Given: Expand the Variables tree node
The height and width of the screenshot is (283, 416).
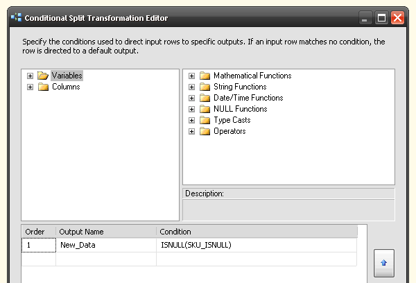Looking at the screenshot, I should click(x=30, y=76).
